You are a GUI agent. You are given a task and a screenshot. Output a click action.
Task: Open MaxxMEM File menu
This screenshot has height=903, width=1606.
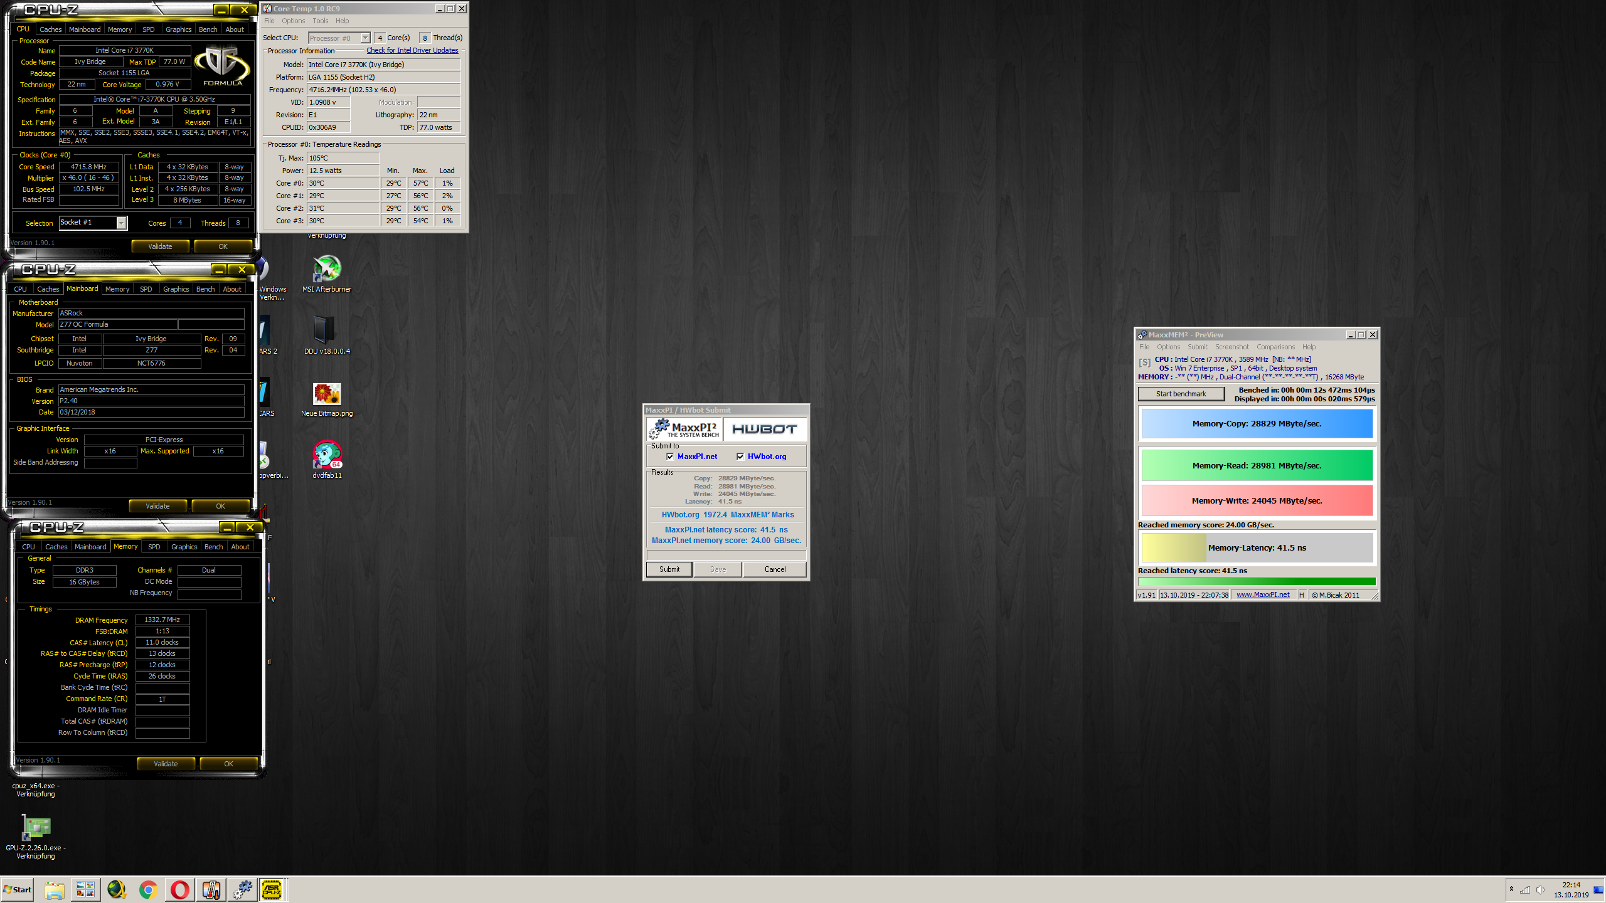(1144, 347)
